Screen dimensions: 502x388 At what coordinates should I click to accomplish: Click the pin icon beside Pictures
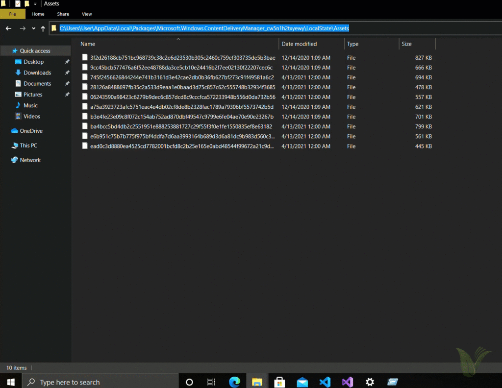(x=67, y=95)
